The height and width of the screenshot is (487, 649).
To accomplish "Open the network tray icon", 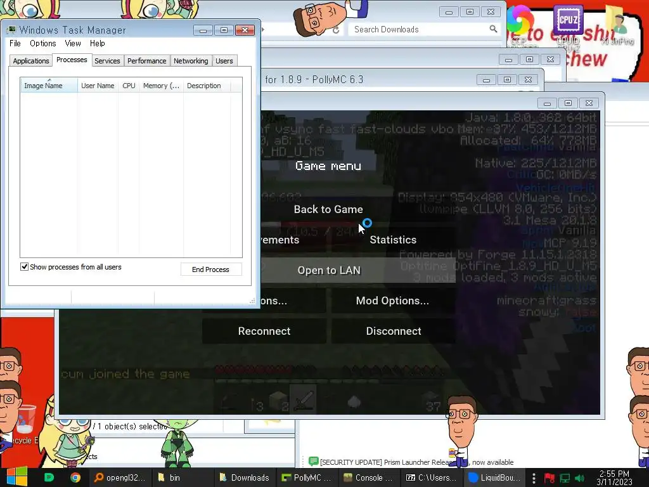I will pyautogui.click(x=565, y=478).
